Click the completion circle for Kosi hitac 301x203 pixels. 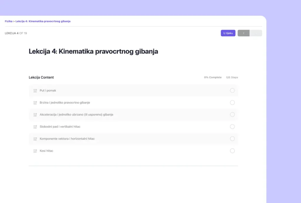(x=232, y=151)
